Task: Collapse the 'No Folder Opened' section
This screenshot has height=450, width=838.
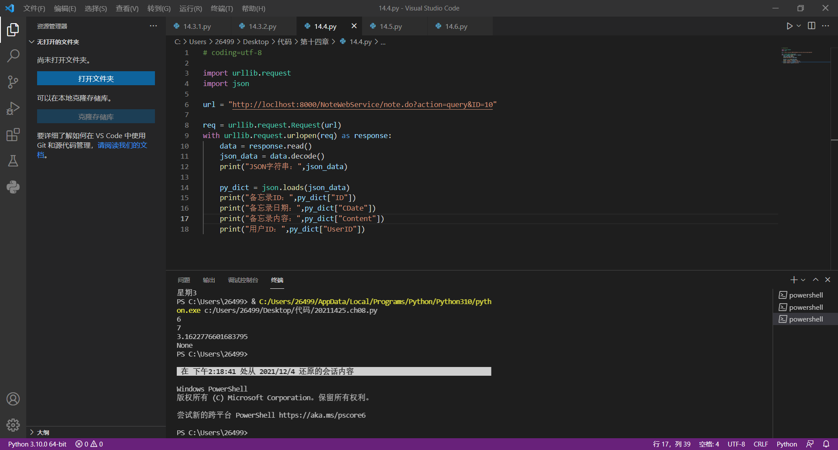Action: pos(31,42)
